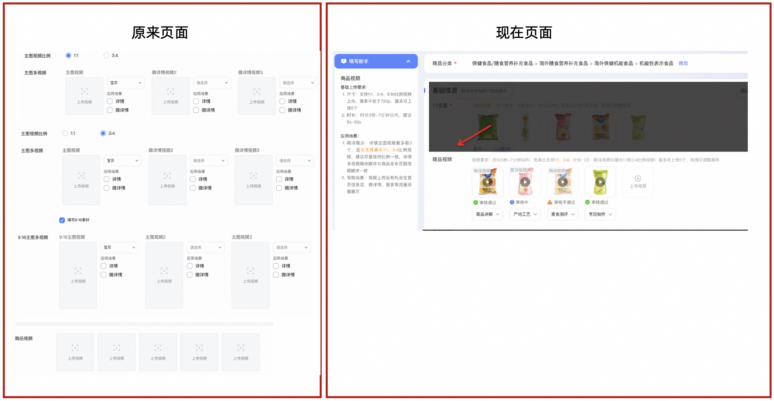Play the video above the 商品讲解 dropdown
The image size is (774, 401).
[487, 182]
